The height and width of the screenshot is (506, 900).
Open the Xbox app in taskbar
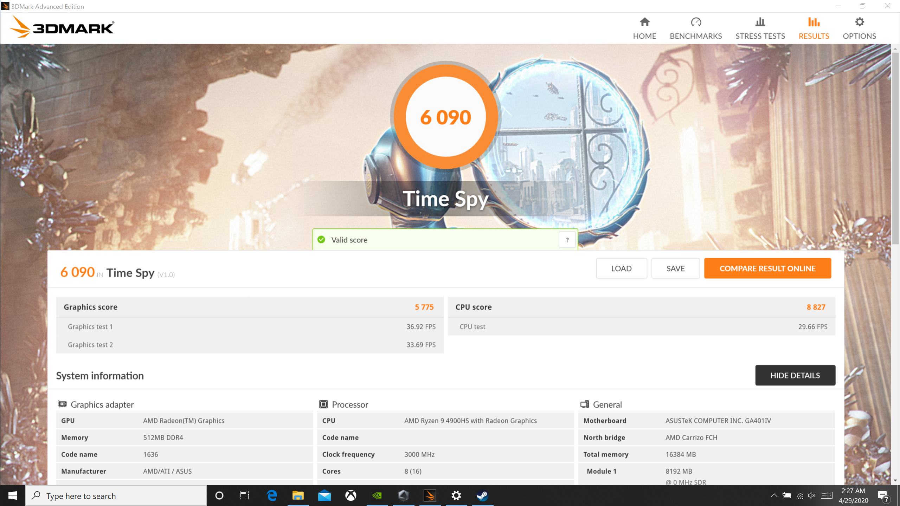(351, 495)
